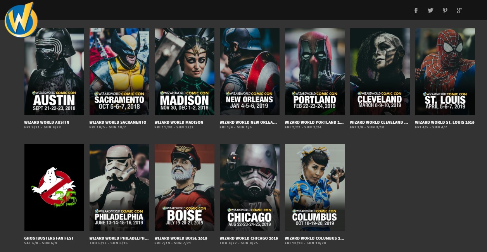The image size is (487, 252).
Task: Select the date text FRI 4/5 - SUN 4/7
Action: click(431, 127)
